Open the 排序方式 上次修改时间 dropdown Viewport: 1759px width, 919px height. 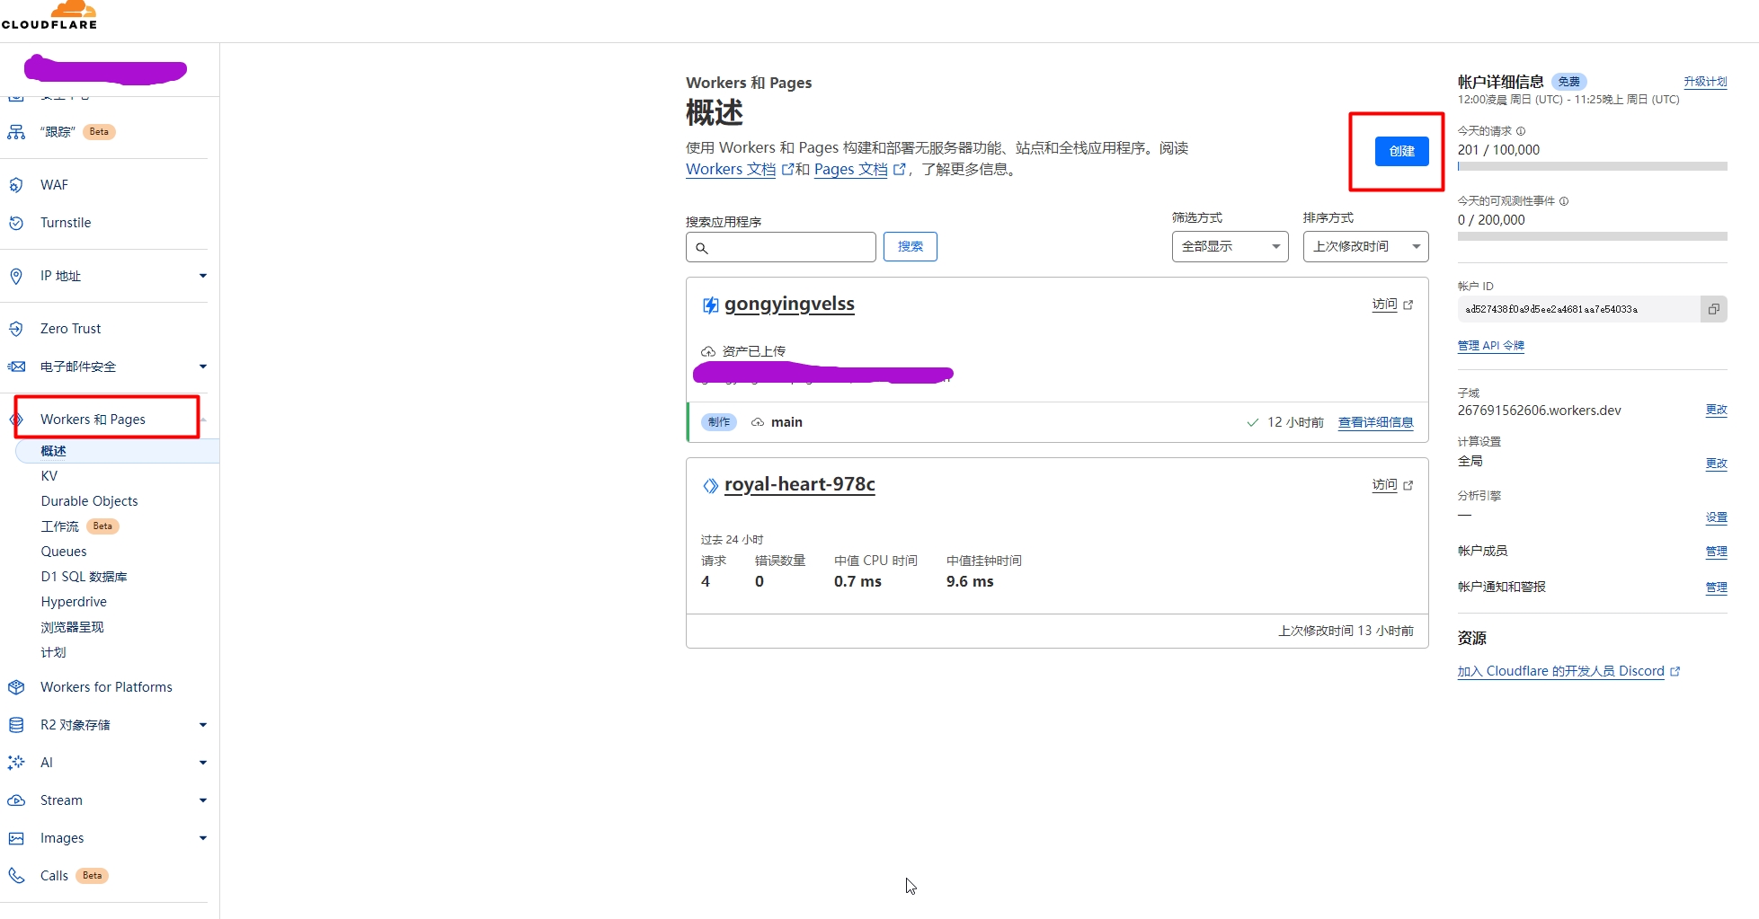point(1365,246)
